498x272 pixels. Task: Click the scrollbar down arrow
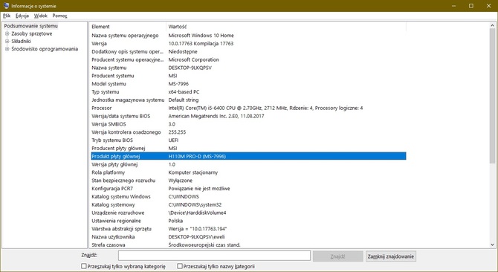click(493, 245)
